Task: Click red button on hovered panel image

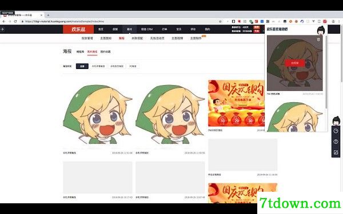Action: pos(294,63)
